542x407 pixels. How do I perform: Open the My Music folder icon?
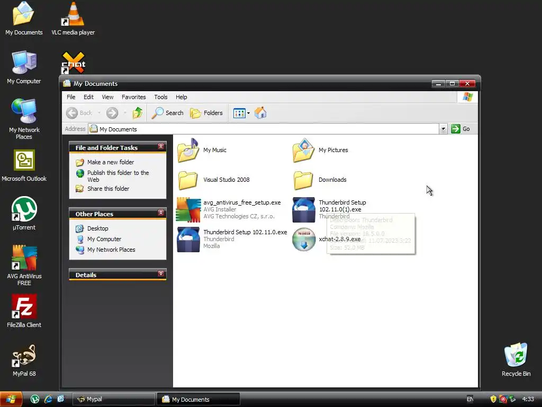coord(188,150)
